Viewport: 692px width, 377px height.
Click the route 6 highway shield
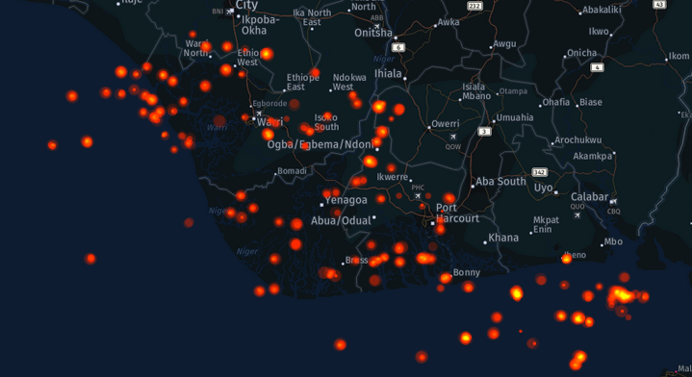[x=398, y=48]
